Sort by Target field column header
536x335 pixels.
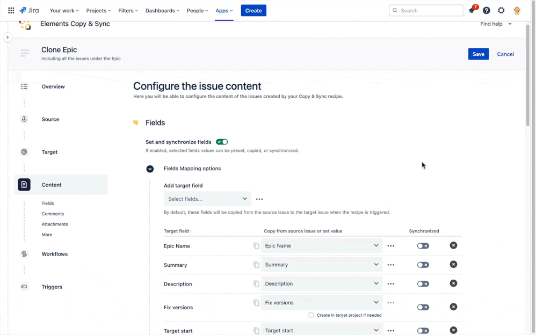177,231
